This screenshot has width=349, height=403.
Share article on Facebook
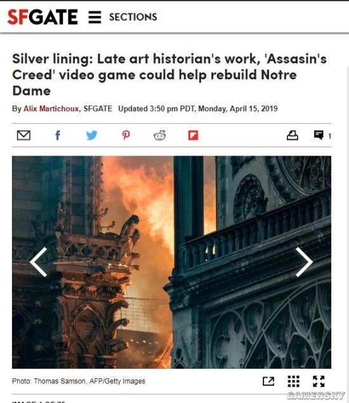(58, 135)
